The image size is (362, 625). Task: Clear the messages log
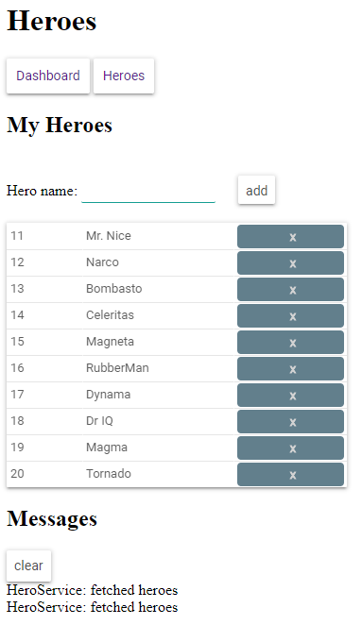click(28, 566)
